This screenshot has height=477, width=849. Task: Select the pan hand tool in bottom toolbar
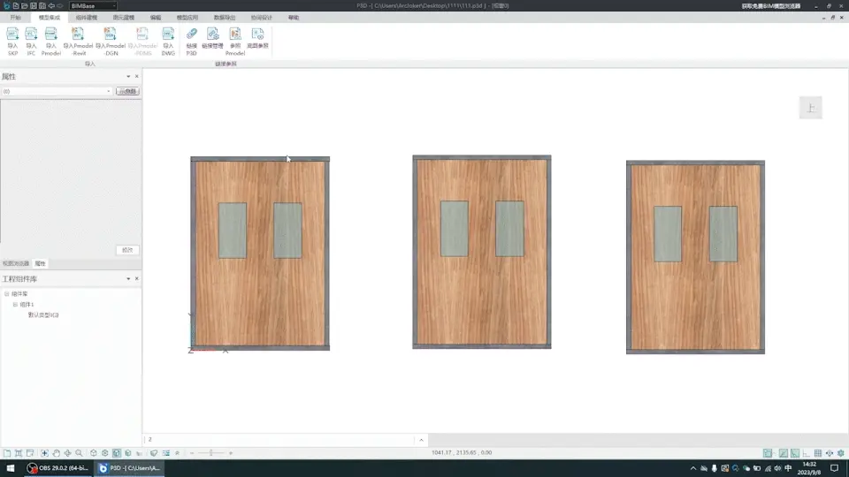click(x=57, y=453)
